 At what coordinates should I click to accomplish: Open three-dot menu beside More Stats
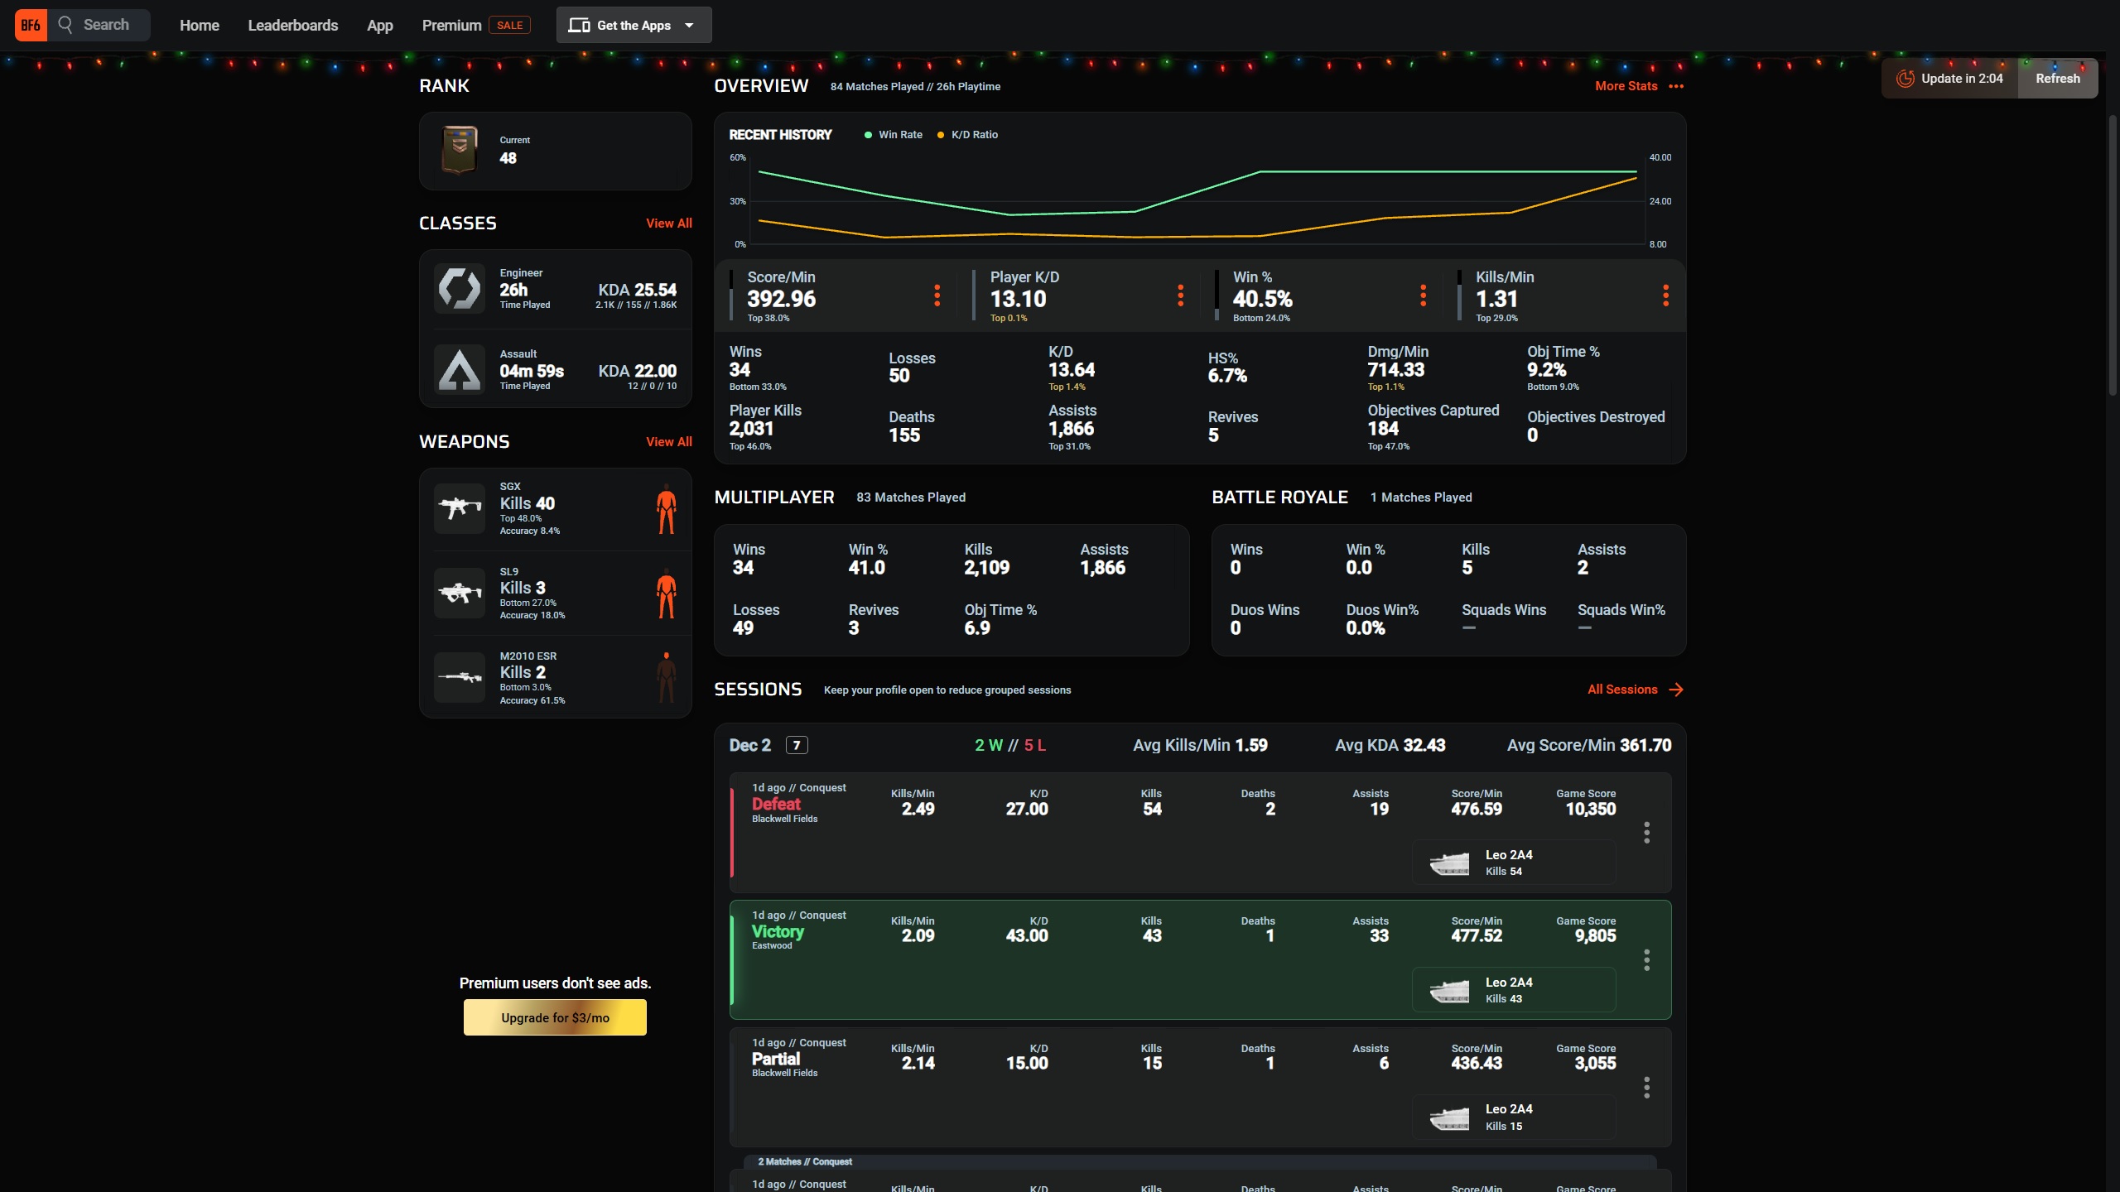tap(1676, 86)
